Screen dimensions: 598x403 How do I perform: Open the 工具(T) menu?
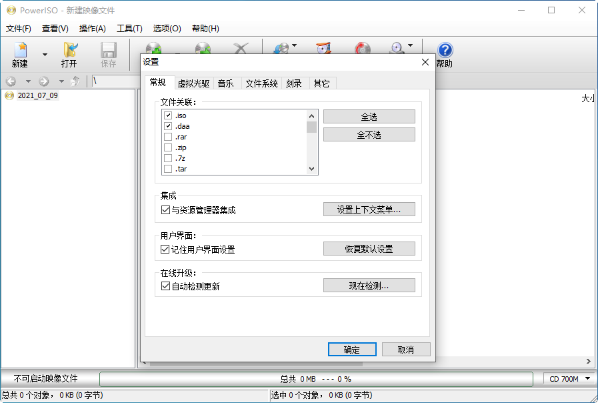[x=129, y=29]
